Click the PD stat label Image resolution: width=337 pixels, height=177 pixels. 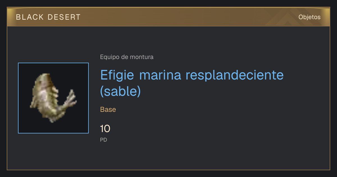tap(104, 140)
